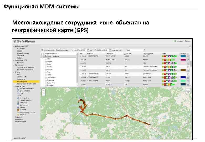
Task: Click the Роль icon in sidebar
Action: coord(18,93)
